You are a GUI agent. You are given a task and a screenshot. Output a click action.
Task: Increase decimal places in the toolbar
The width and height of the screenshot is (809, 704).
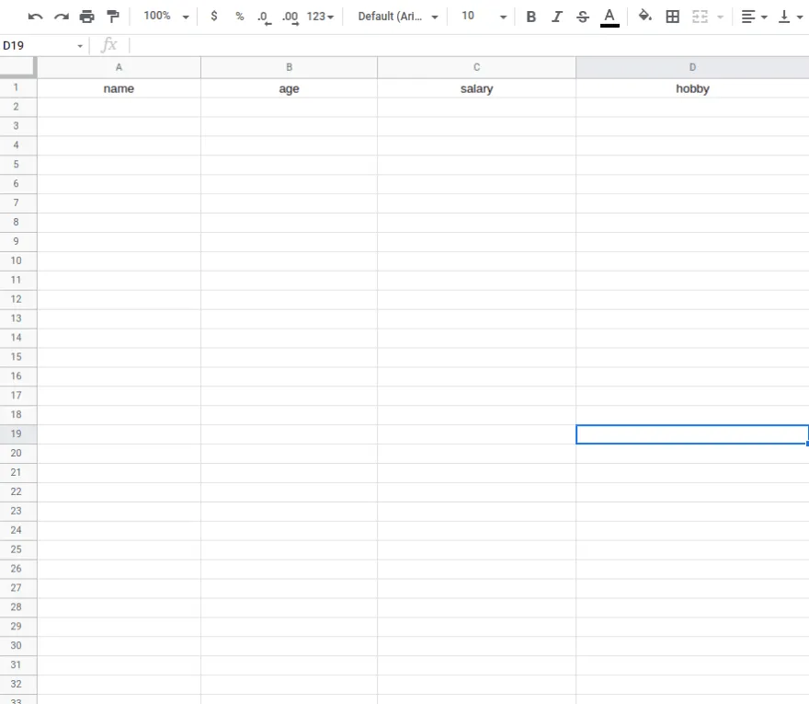(x=291, y=17)
